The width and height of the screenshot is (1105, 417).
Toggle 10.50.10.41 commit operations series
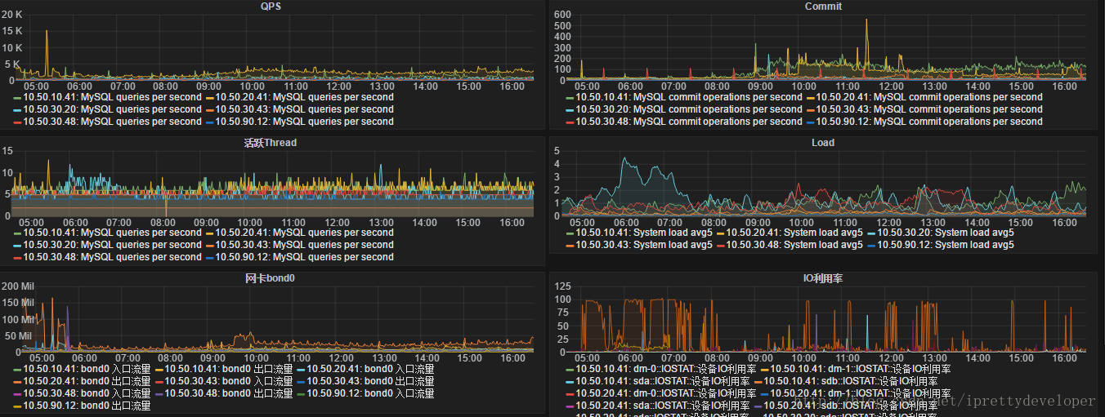tap(684, 96)
